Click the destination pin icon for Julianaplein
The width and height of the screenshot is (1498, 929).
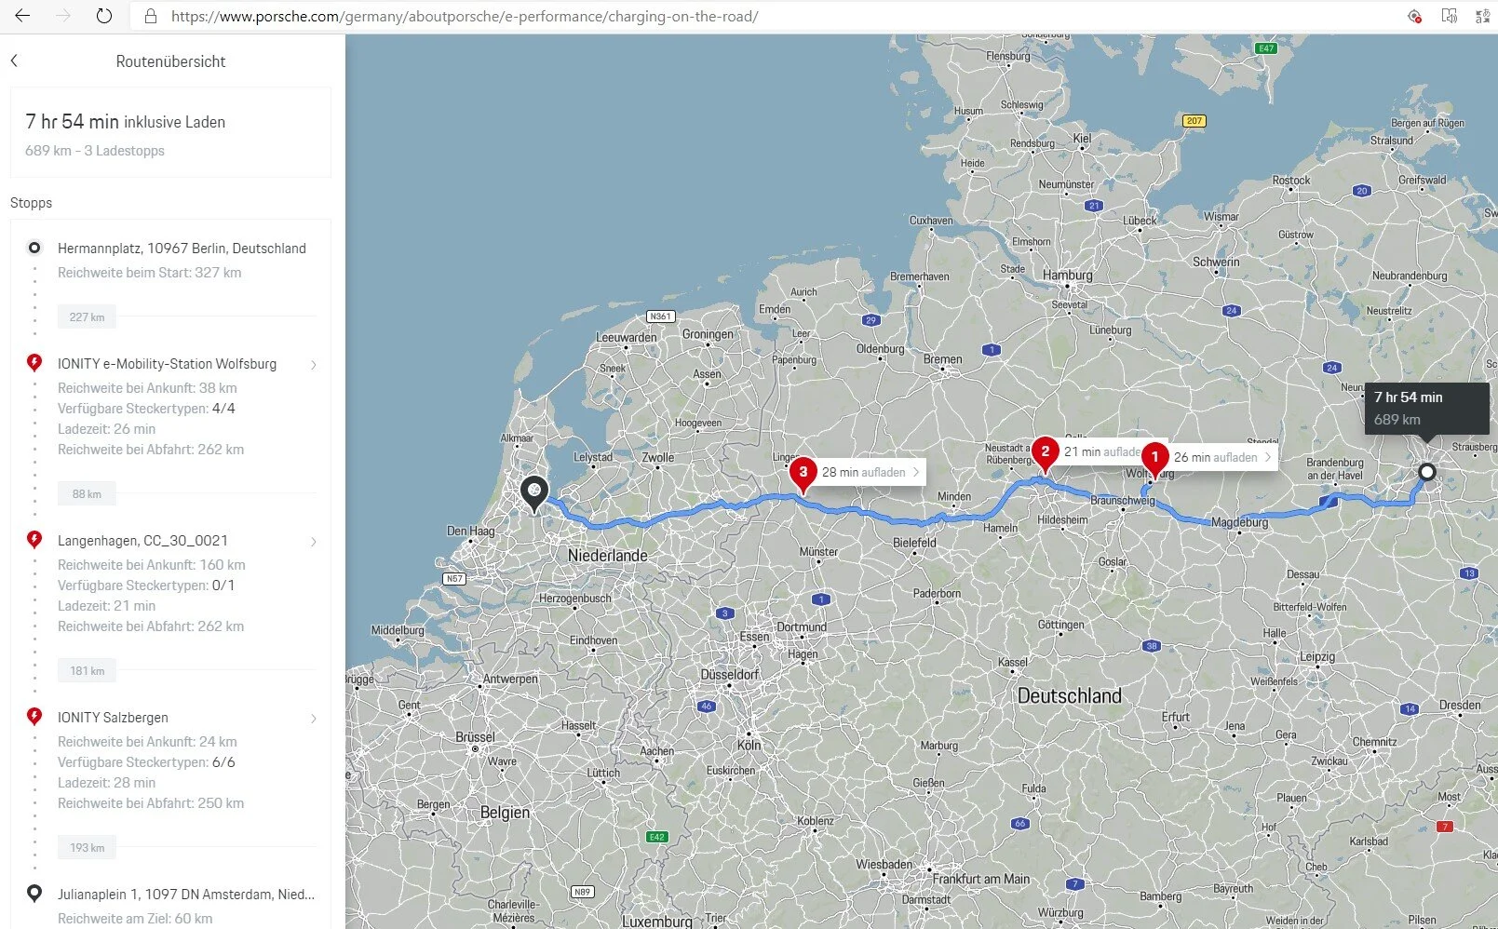click(34, 893)
